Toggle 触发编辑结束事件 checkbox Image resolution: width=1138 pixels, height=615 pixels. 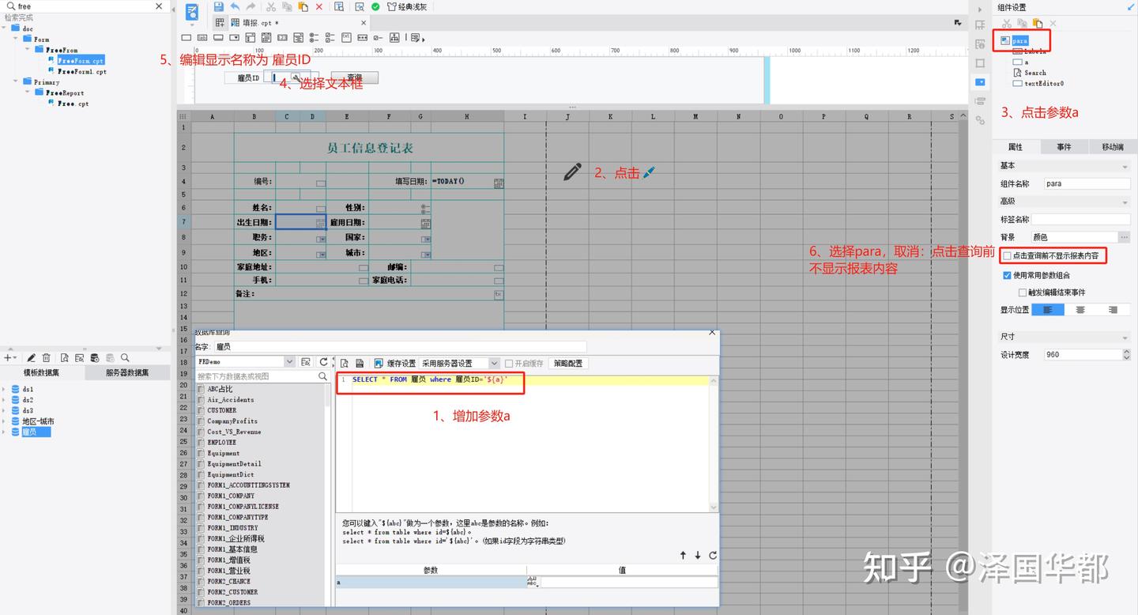pos(1023,292)
